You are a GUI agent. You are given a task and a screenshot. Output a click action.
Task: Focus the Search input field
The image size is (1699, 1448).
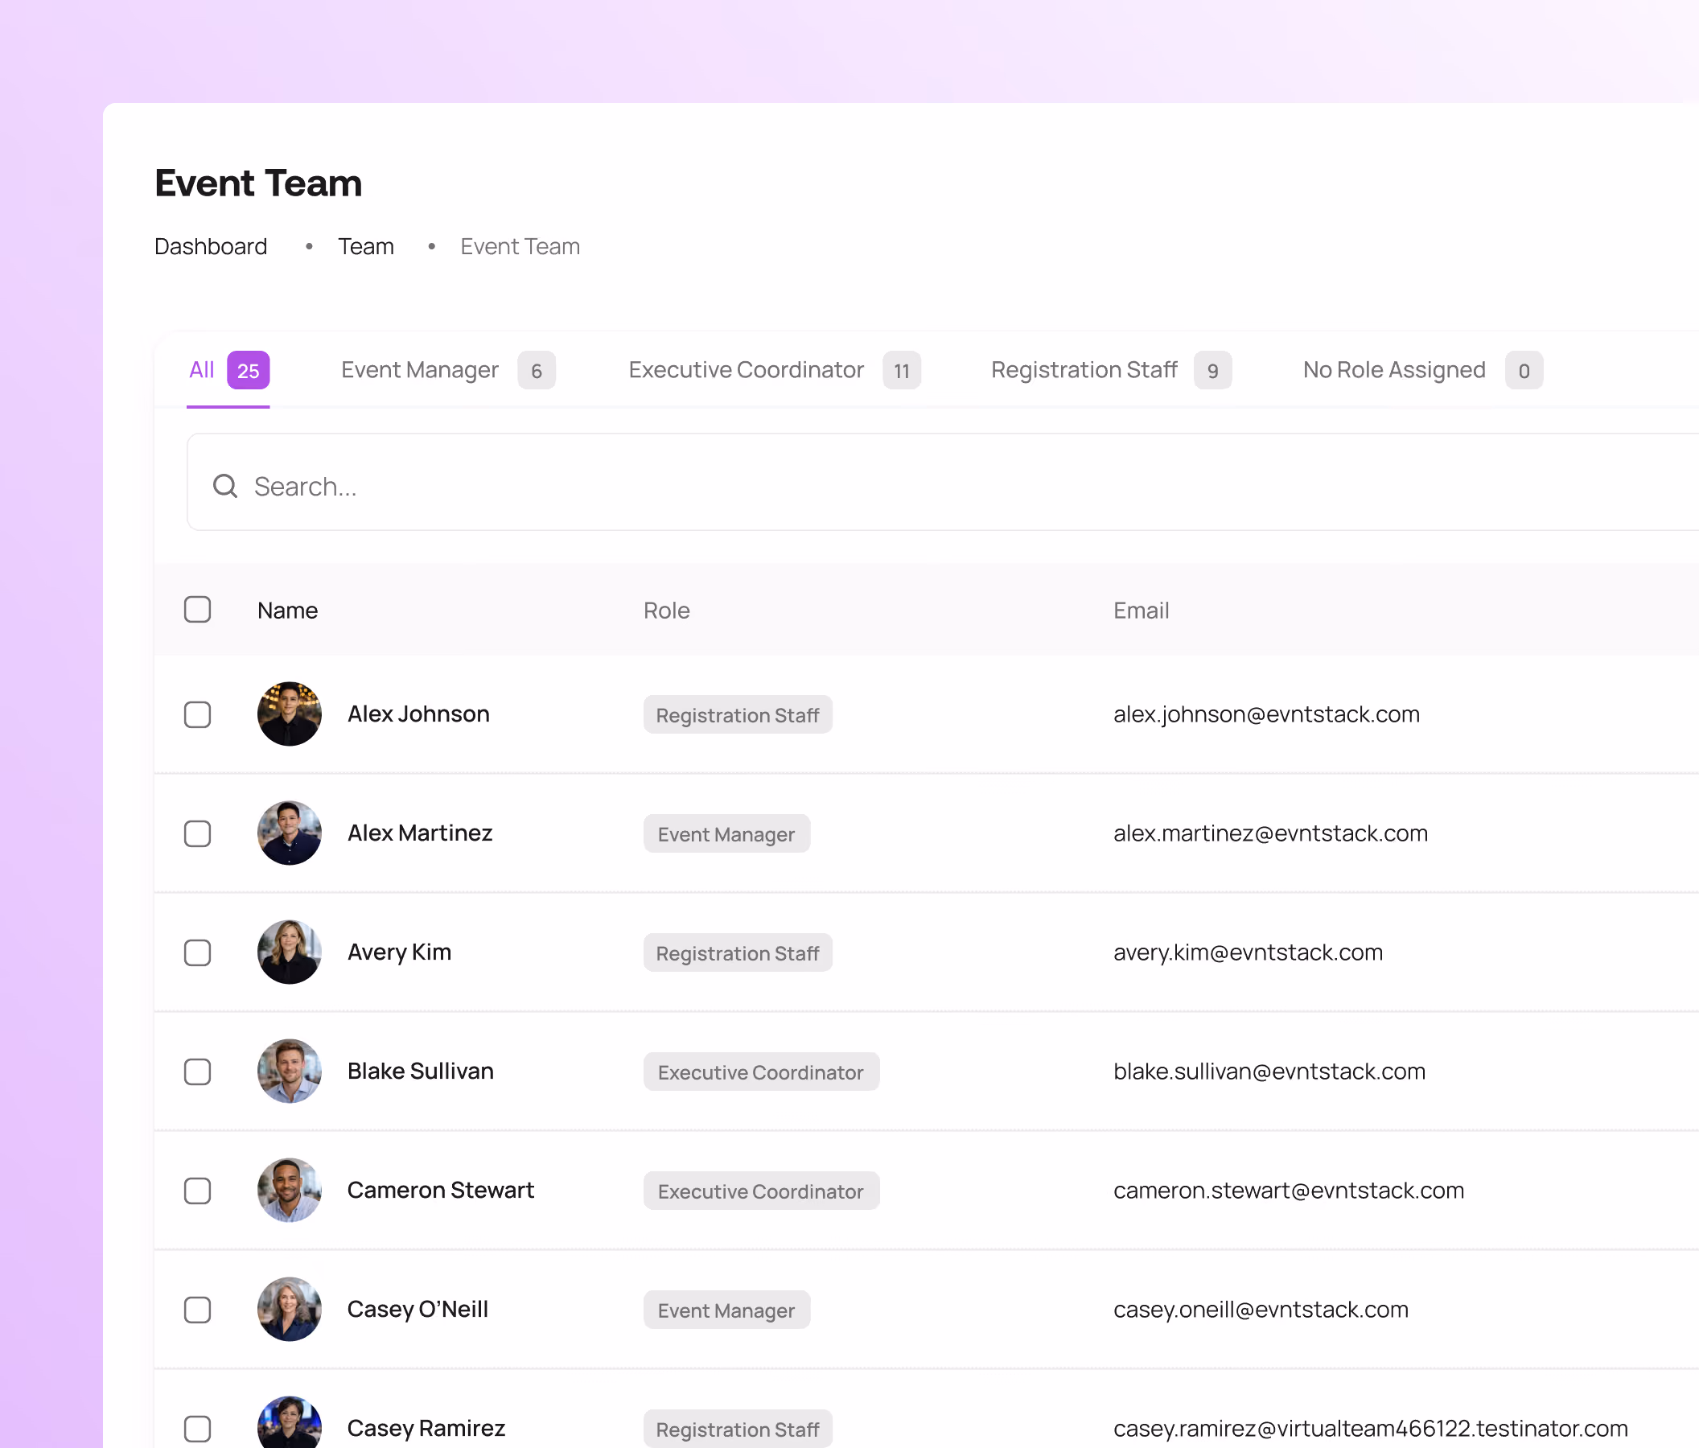(x=943, y=482)
